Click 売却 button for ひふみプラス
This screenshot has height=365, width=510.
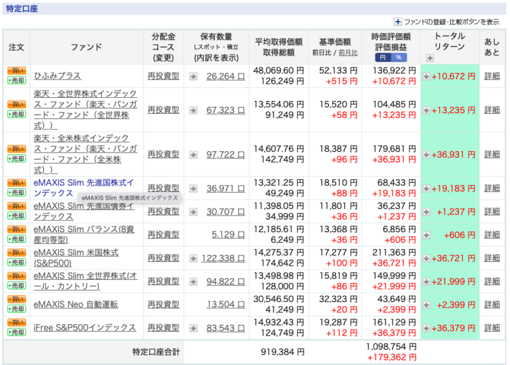pyautogui.click(x=17, y=81)
